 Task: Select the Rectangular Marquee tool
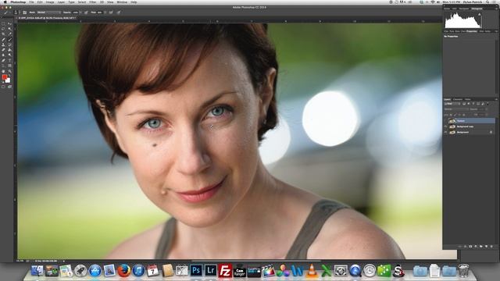(x=3, y=23)
